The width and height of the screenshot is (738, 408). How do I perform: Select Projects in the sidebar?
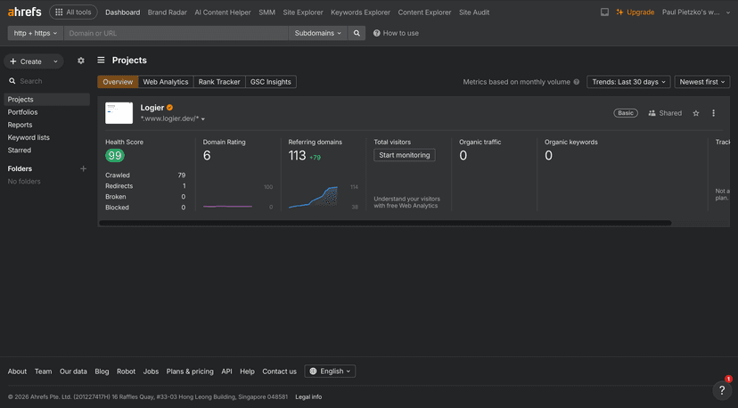coord(46,99)
